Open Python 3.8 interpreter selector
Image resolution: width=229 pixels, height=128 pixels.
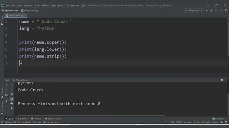206,122
